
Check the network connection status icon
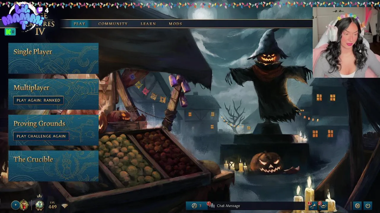click(65, 206)
